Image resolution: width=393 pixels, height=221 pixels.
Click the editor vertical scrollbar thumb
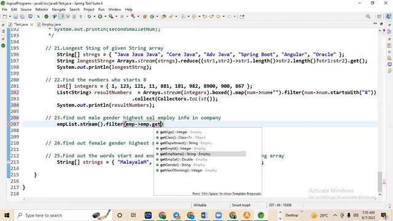pos(380,182)
